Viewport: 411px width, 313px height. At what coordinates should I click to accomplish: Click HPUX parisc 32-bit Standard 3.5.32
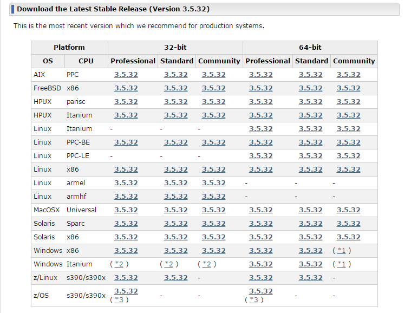click(x=175, y=102)
